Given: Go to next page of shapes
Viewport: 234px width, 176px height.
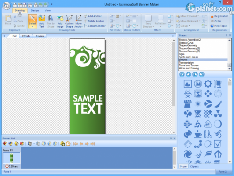Looking at the screenshot, I should (195, 74).
